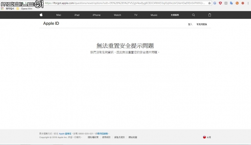Image resolution: width=251 pixels, height=145 pixels.
Task: Click the 台灣 region link
Action: pyautogui.click(x=209, y=137)
